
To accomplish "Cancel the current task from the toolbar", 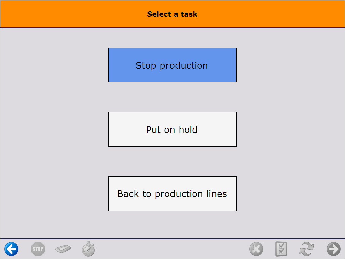I will [256, 249].
